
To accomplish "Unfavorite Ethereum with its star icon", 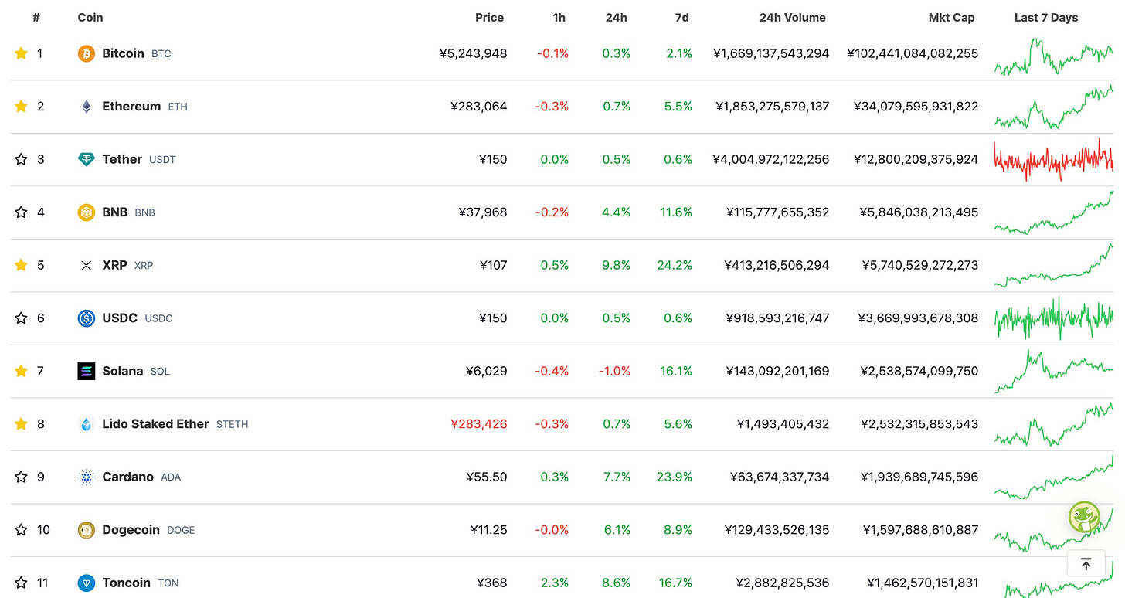I will (x=21, y=107).
